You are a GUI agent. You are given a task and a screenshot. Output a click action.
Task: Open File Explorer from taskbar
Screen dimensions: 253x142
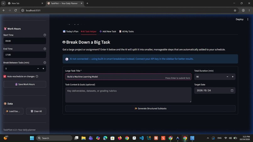(x=83, y=138)
